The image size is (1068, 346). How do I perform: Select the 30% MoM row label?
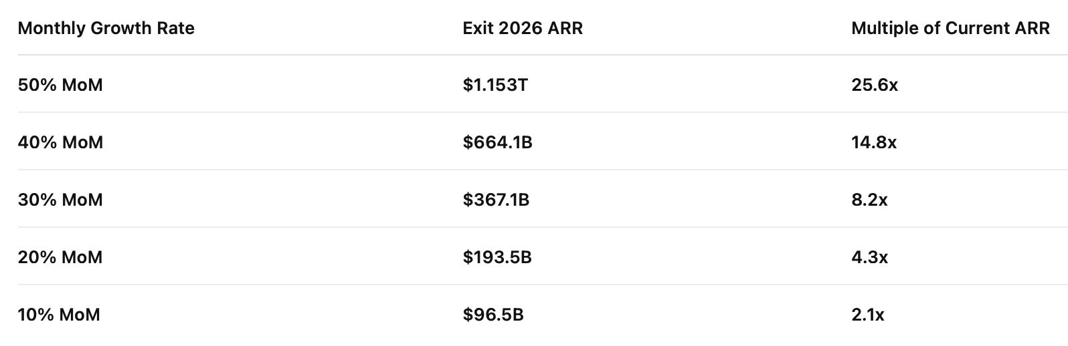pyautogui.click(x=60, y=200)
